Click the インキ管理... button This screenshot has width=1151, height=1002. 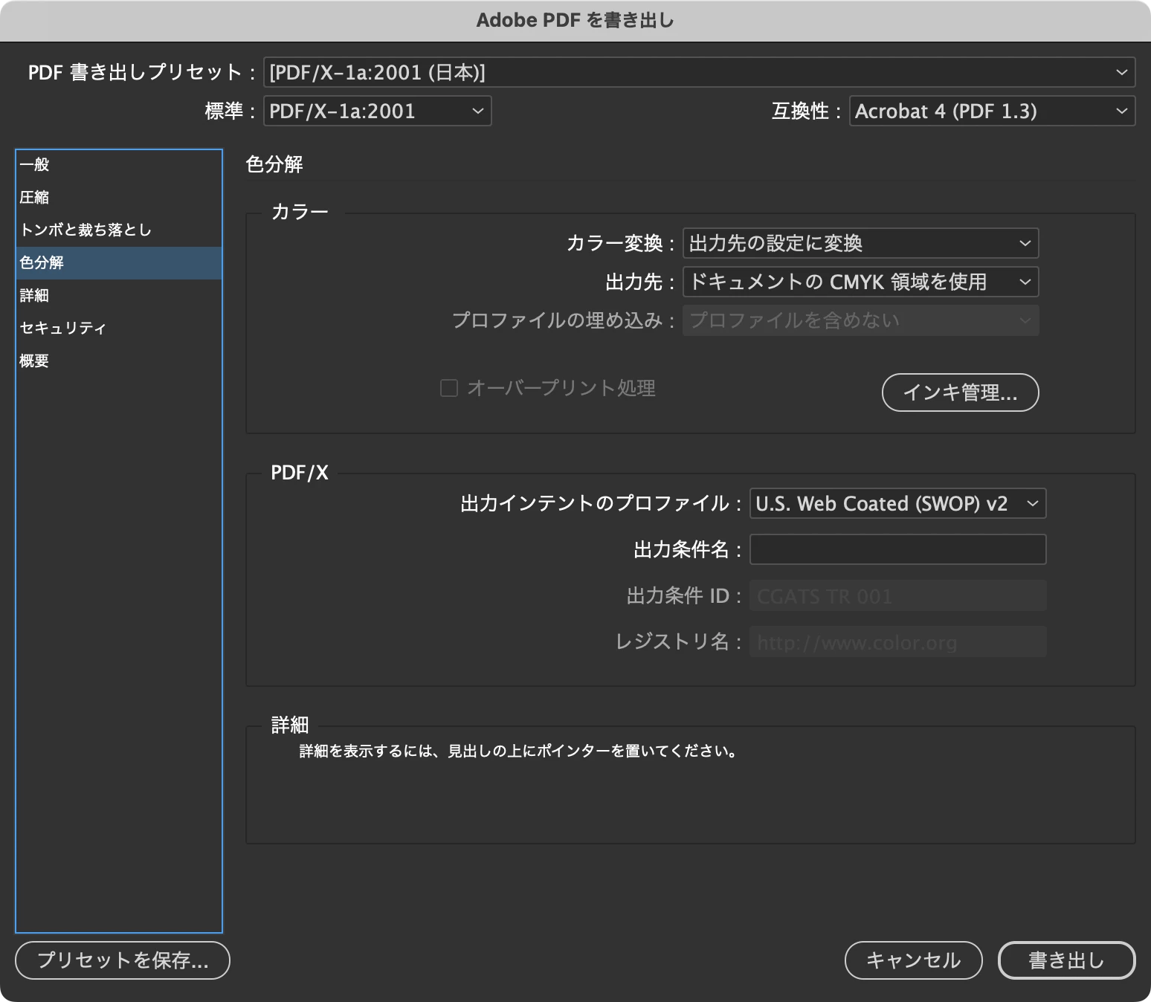(960, 392)
